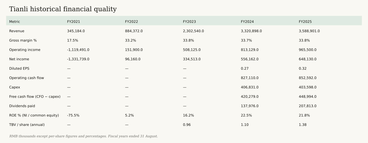Click FY2025 revenue value 3,588,901.0

[x=309, y=31]
